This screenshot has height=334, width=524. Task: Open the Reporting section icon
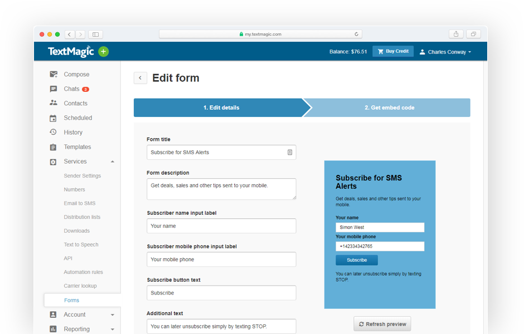53,329
